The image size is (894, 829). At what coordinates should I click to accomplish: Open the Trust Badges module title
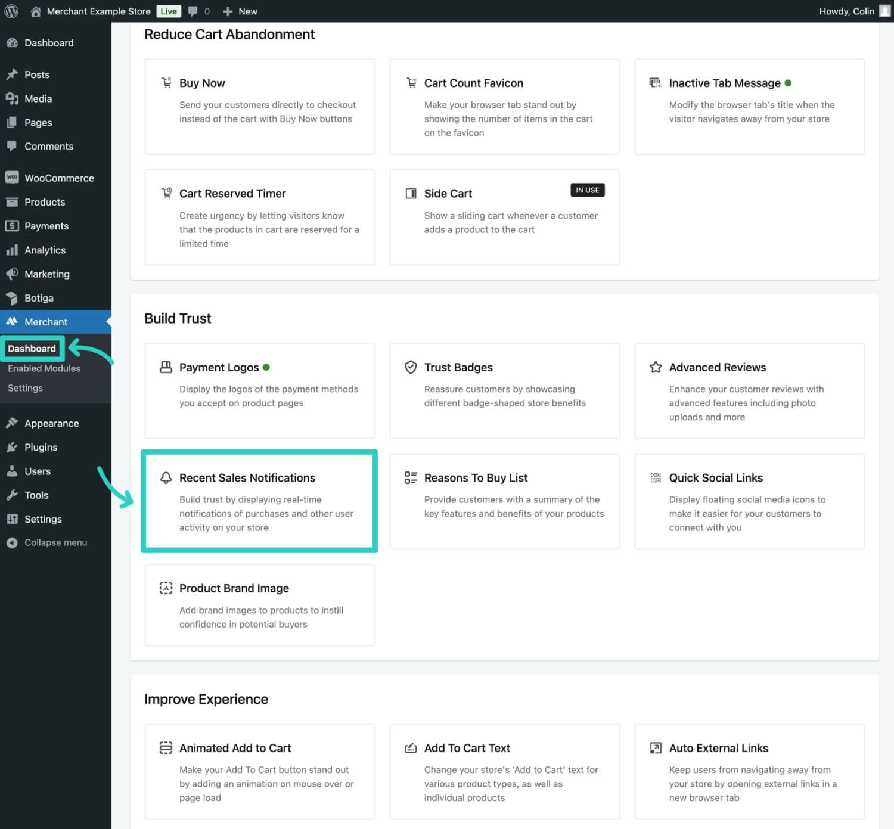click(x=458, y=367)
